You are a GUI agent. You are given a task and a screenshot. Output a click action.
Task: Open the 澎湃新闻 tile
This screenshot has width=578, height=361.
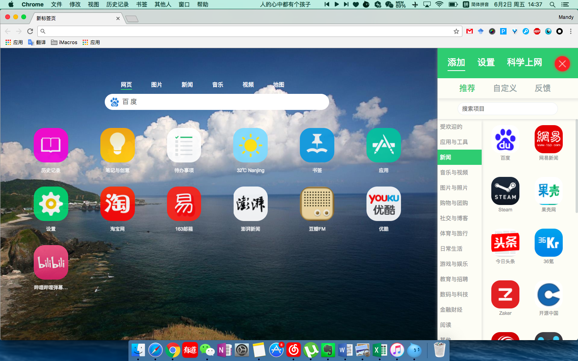tap(250, 204)
